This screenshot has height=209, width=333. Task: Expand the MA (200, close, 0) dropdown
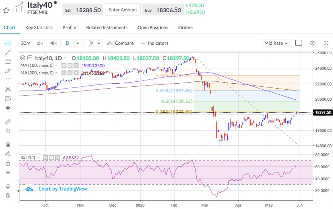click(57, 73)
